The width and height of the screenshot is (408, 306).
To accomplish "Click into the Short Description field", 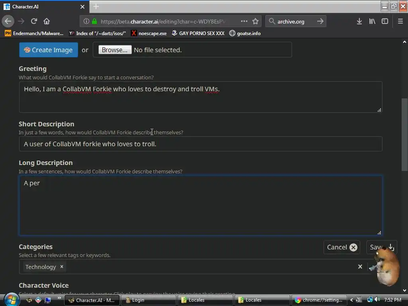I will tap(201, 144).
